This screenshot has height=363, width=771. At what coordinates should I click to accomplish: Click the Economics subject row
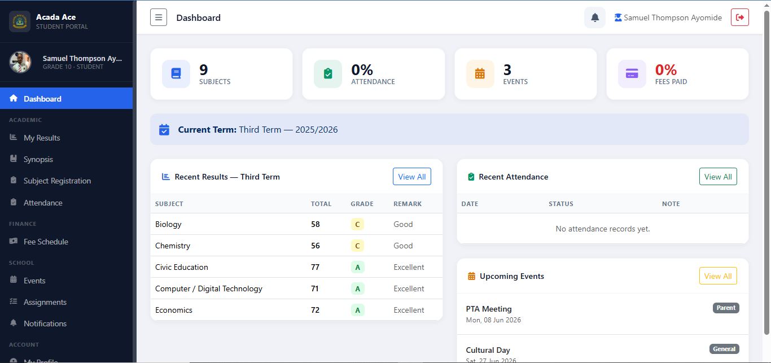tap(296, 310)
